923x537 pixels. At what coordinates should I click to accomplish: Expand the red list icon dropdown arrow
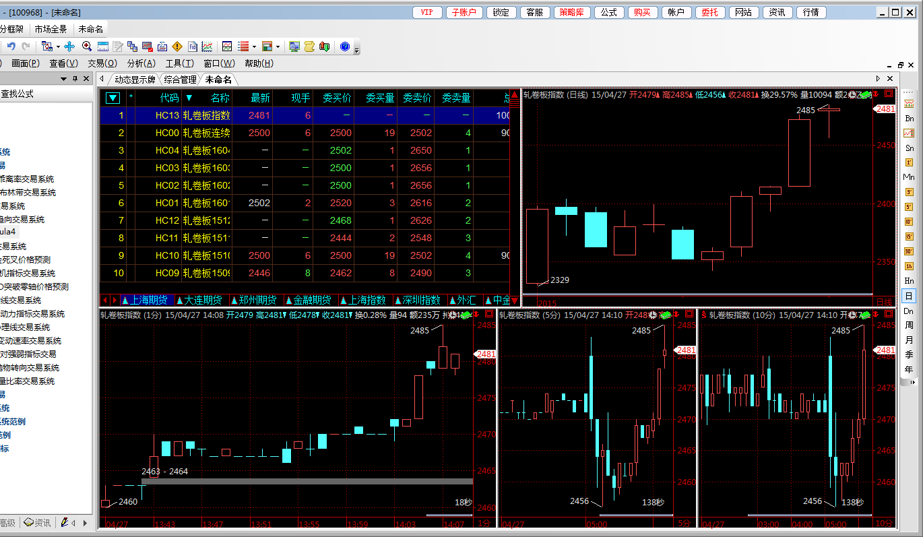pos(254,46)
